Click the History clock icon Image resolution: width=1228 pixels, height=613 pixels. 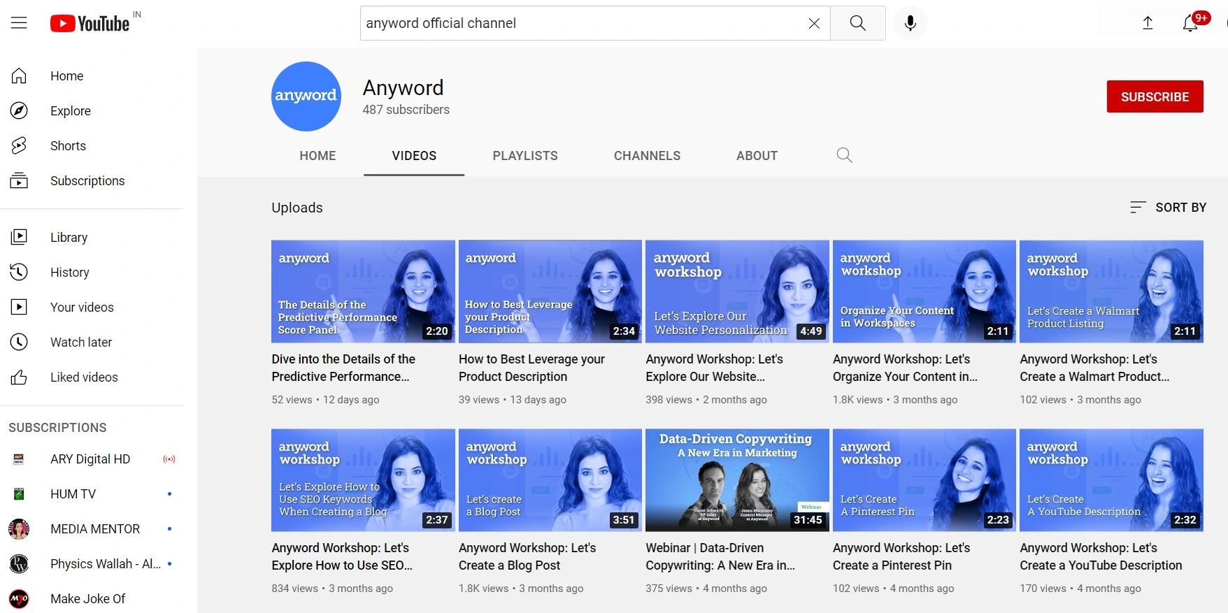pos(19,272)
